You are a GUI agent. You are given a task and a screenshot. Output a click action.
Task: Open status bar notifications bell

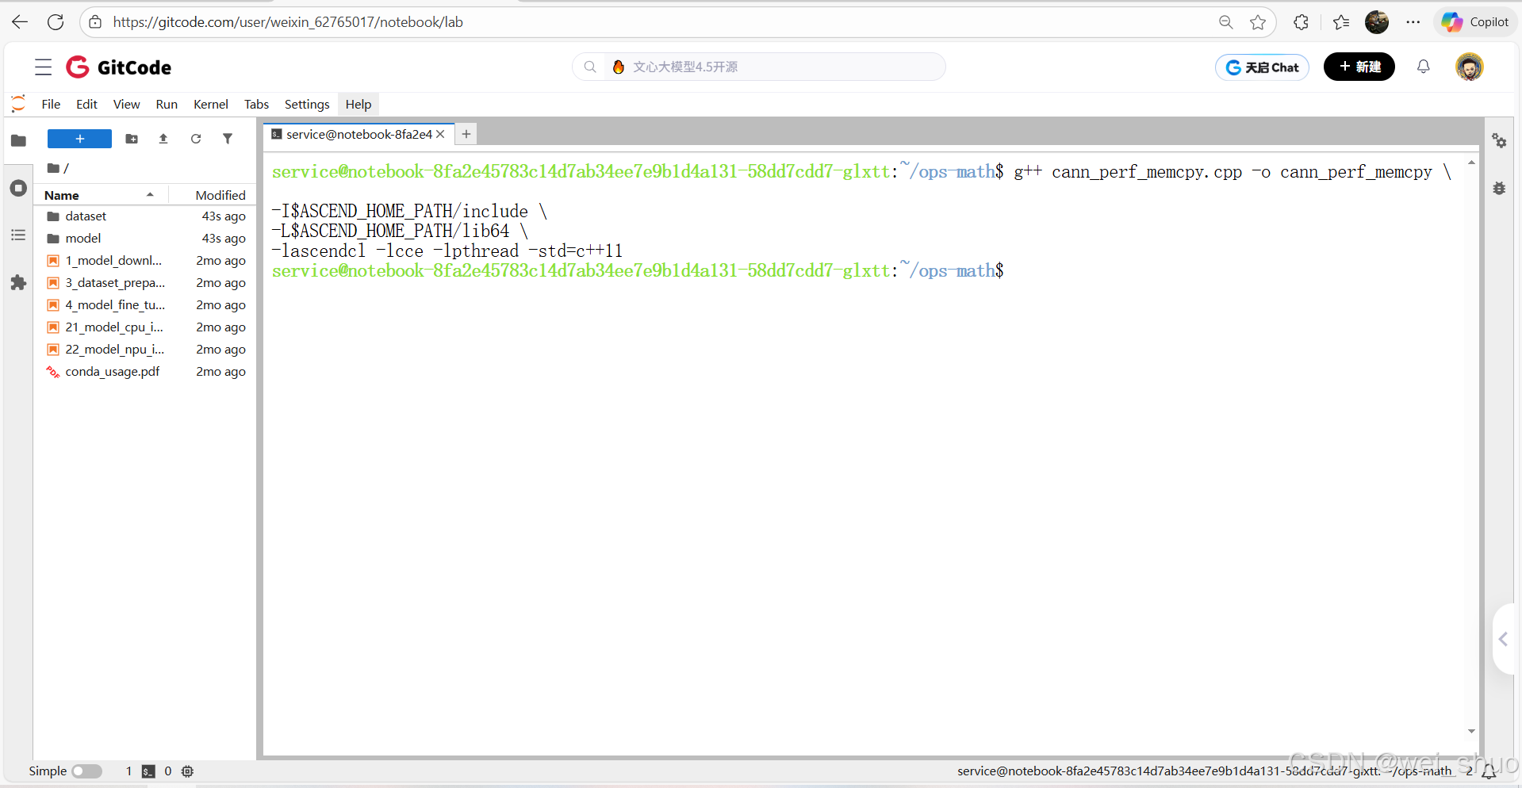coord(1489,771)
